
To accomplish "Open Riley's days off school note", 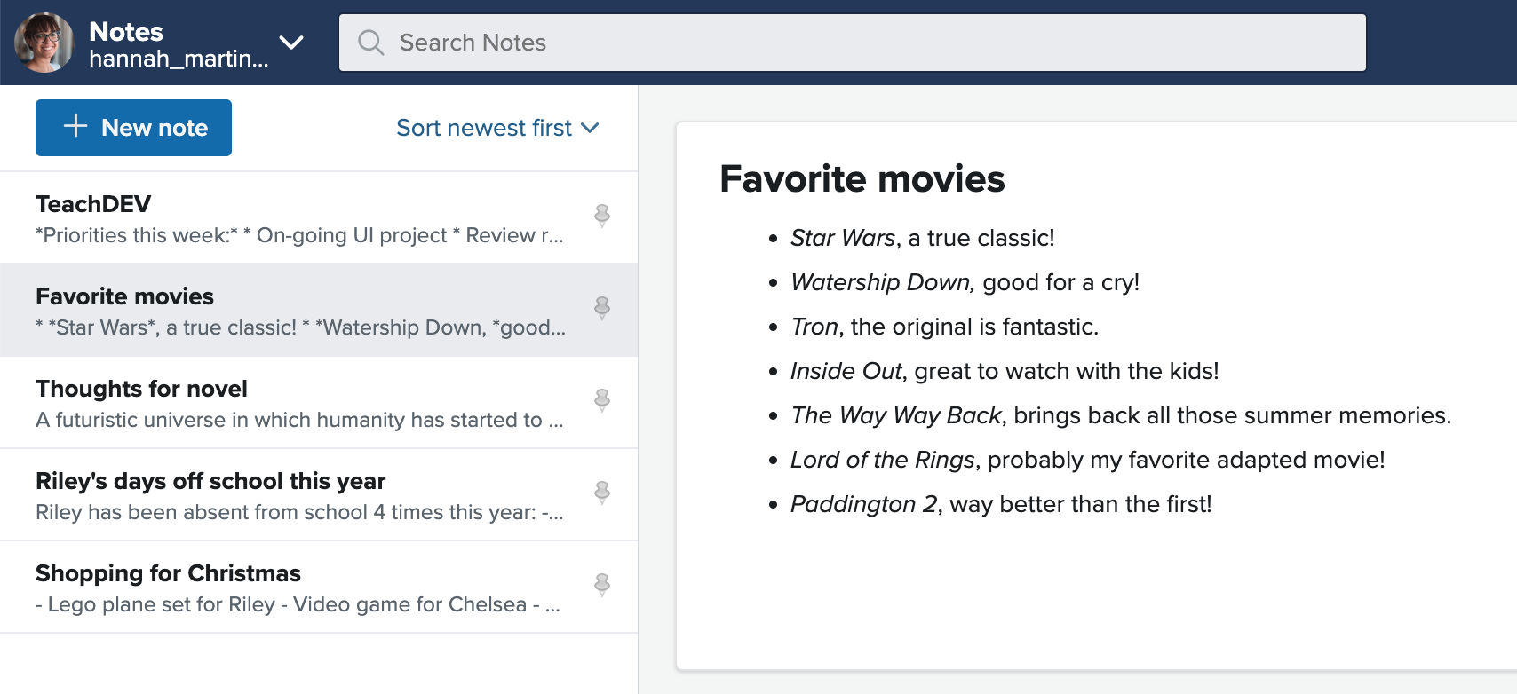I will [x=319, y=494].
